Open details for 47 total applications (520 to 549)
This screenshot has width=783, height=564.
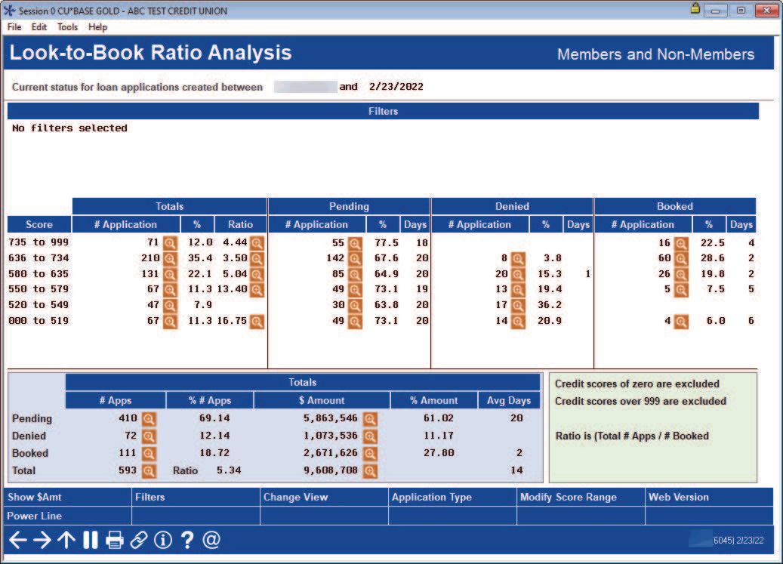click(x=171, y=306)
